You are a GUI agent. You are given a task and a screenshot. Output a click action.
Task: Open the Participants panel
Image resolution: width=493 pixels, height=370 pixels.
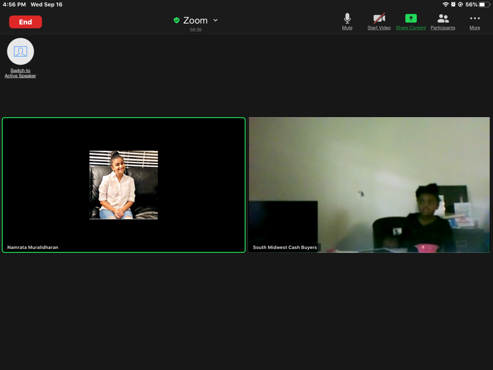443,22
